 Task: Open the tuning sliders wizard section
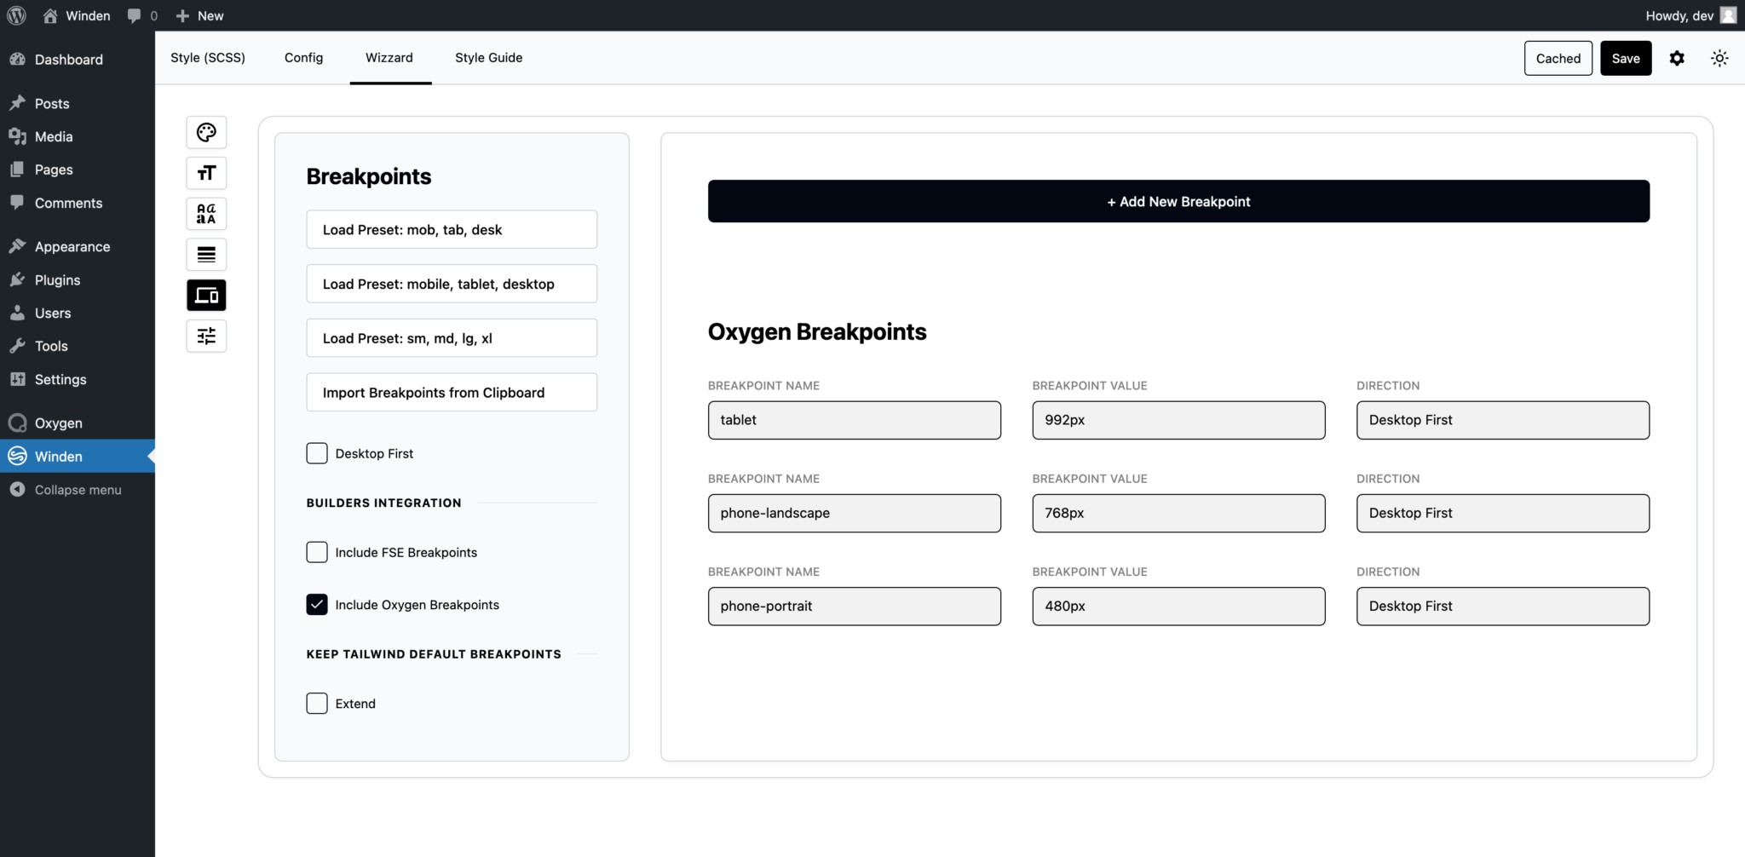(206, 336)
